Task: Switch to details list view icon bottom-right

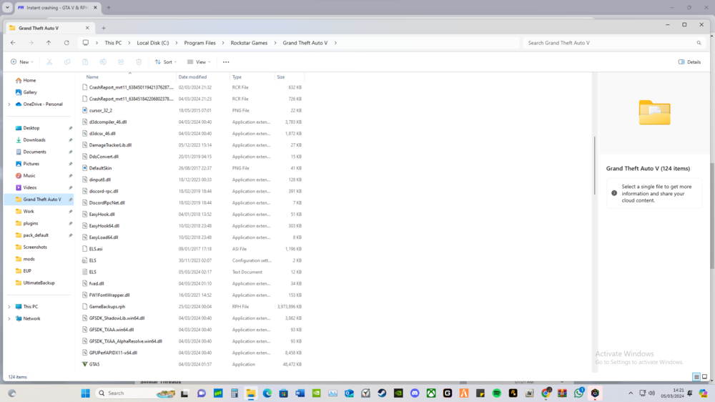Action: click(x=696, y=377)
